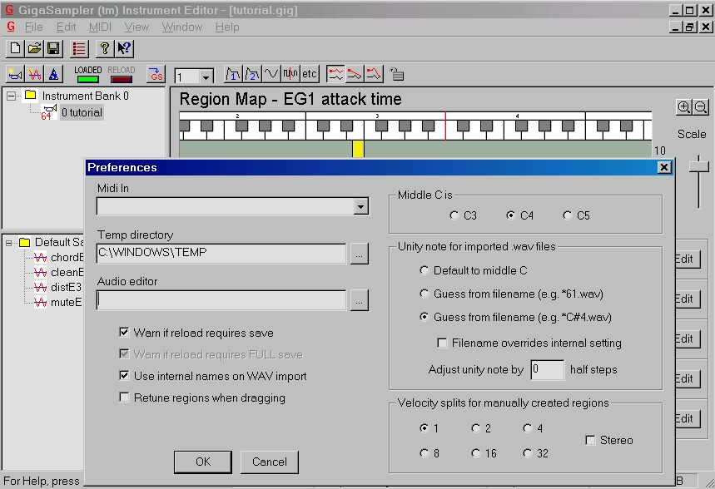
Task: Select 8 velocity splits
Action: coord(424,453)
